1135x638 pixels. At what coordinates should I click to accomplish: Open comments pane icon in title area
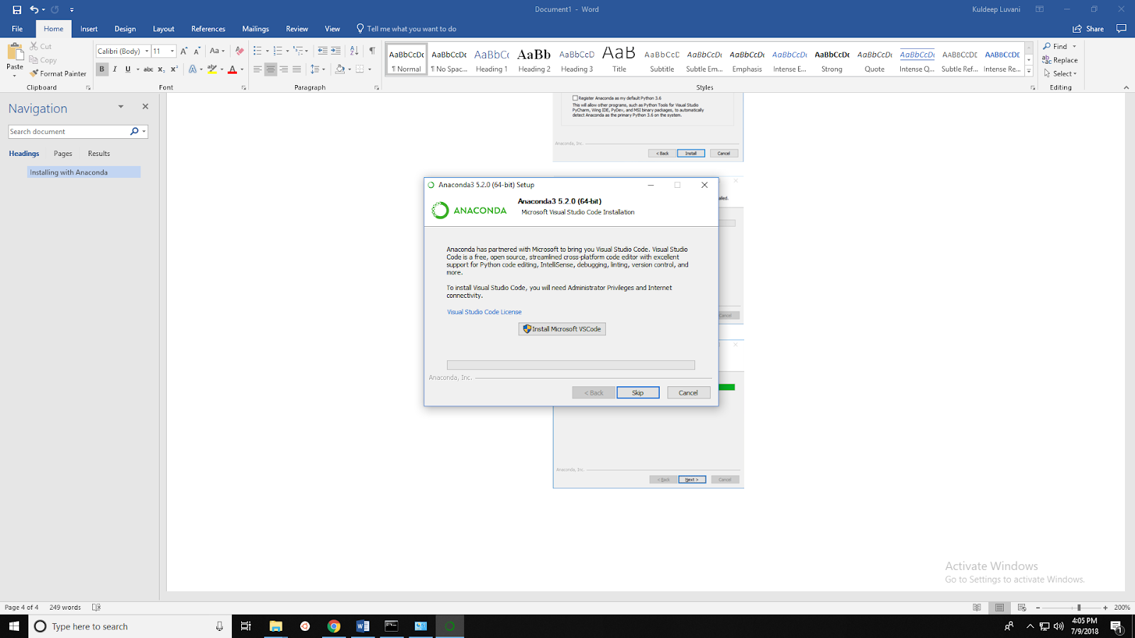tap(1122, 29)
